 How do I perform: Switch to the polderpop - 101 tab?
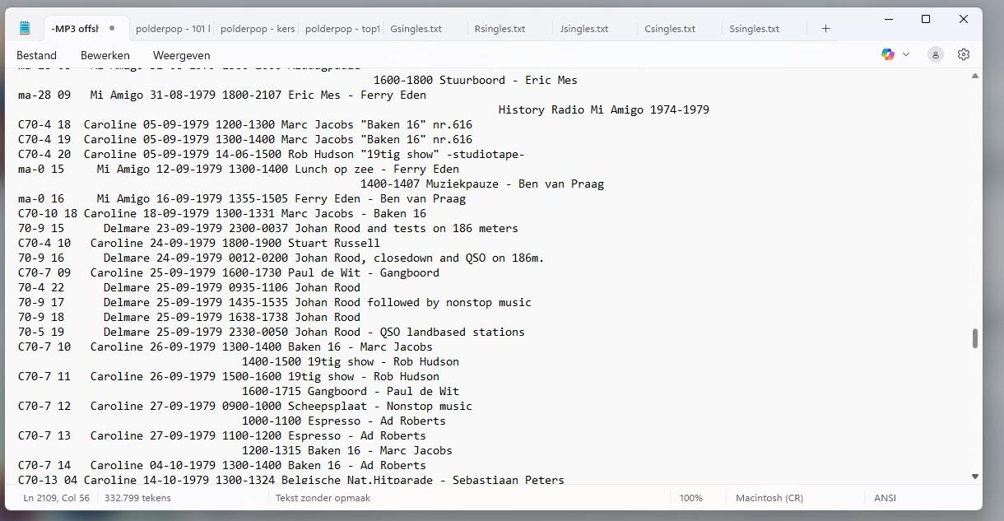pos(172,29)
